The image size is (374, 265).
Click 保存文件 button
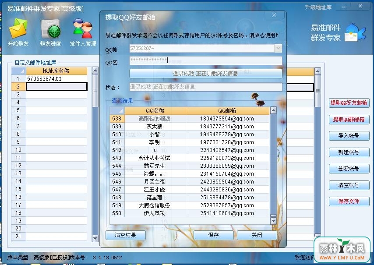349,201
